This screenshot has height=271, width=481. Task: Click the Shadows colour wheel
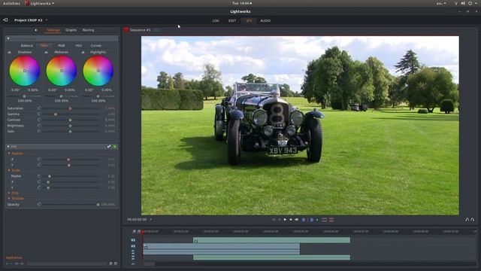tap(25, 71)
